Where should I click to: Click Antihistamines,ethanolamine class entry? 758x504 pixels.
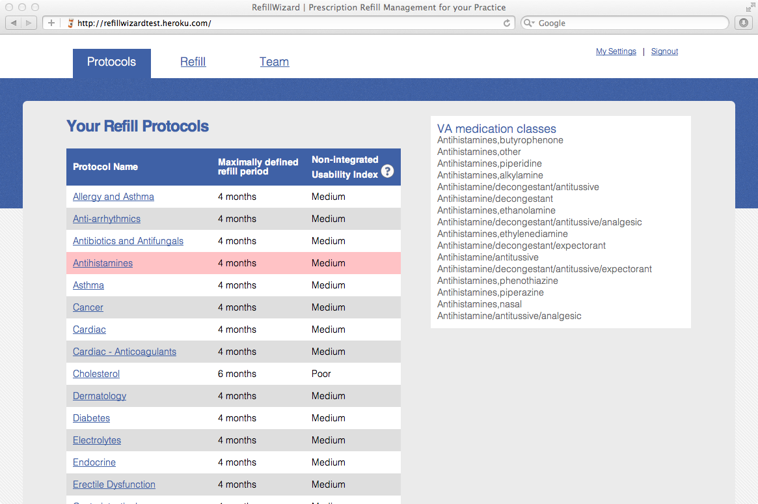pos(496,210)
